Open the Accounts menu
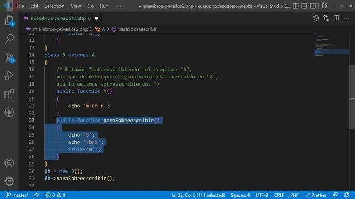355x199 pixels. [9, 163]
